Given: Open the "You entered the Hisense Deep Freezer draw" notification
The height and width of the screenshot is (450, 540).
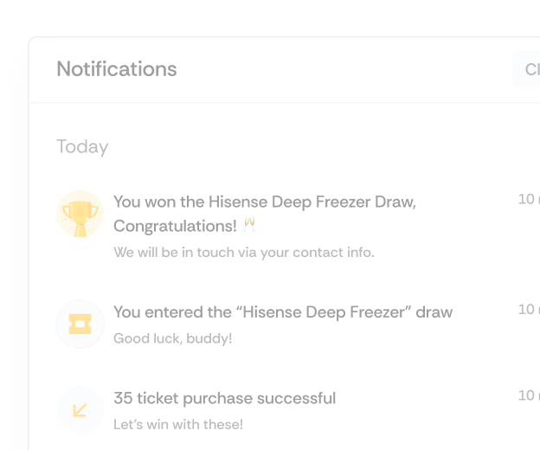Looking at the screenshot, I should pos(282,312).
